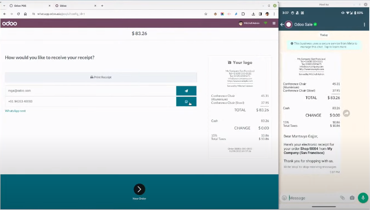Click the blue feather extension icon
This screenshot has height=210, width=370.
(x=236, y=14)
